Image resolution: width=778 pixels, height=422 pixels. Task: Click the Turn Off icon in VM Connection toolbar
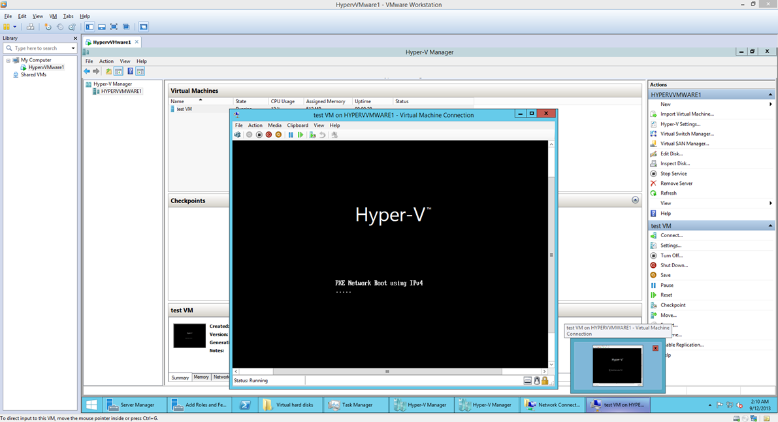259,135
